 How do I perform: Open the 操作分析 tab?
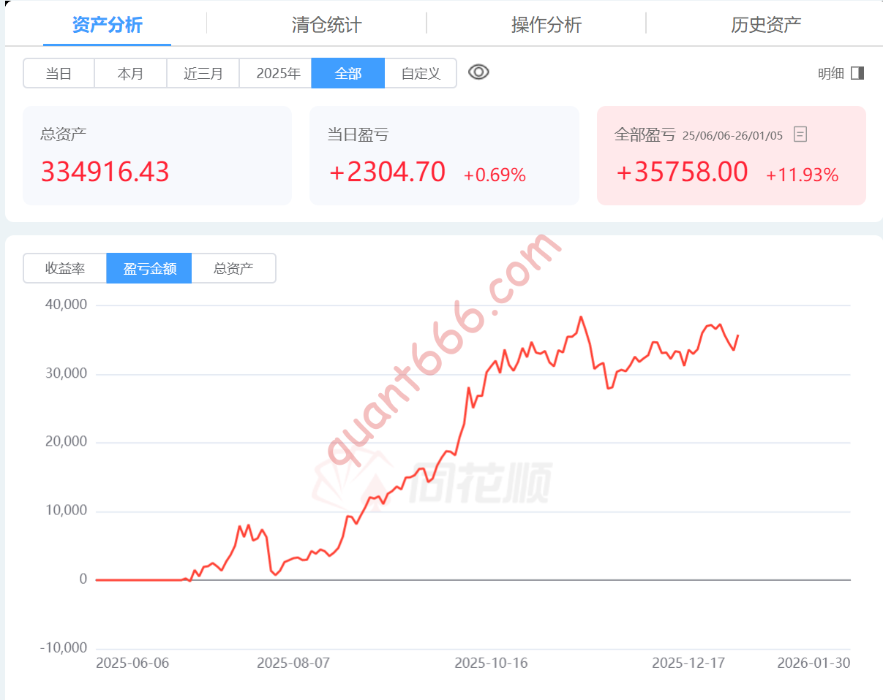pyautogui.click(x=545, y=24)
